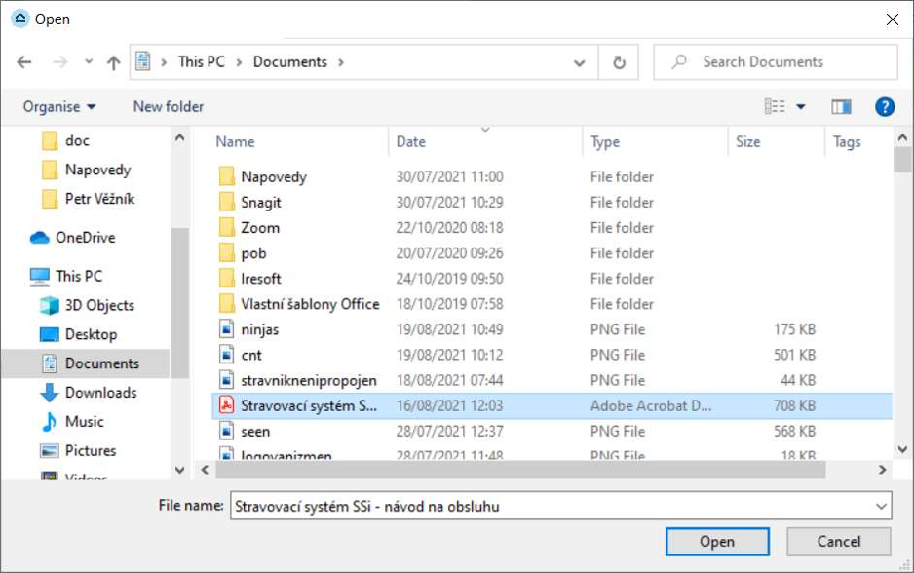914x573 pixels.
Task: Sort files by Size column
Action: click(x=748, y=141)
